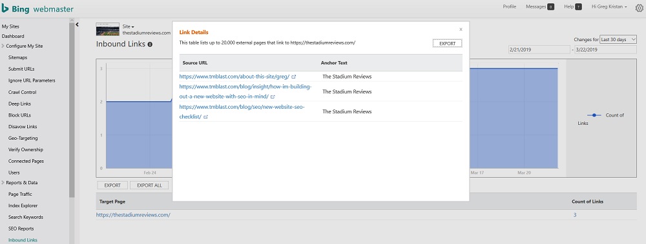Click the EXPORT ALL button

coord(150,185)
